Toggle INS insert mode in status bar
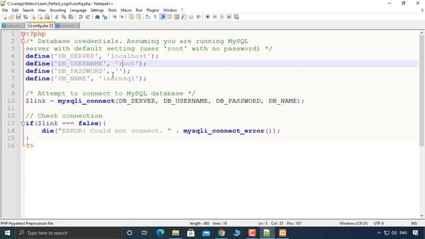Screen dimensions: 425x239 414,223
